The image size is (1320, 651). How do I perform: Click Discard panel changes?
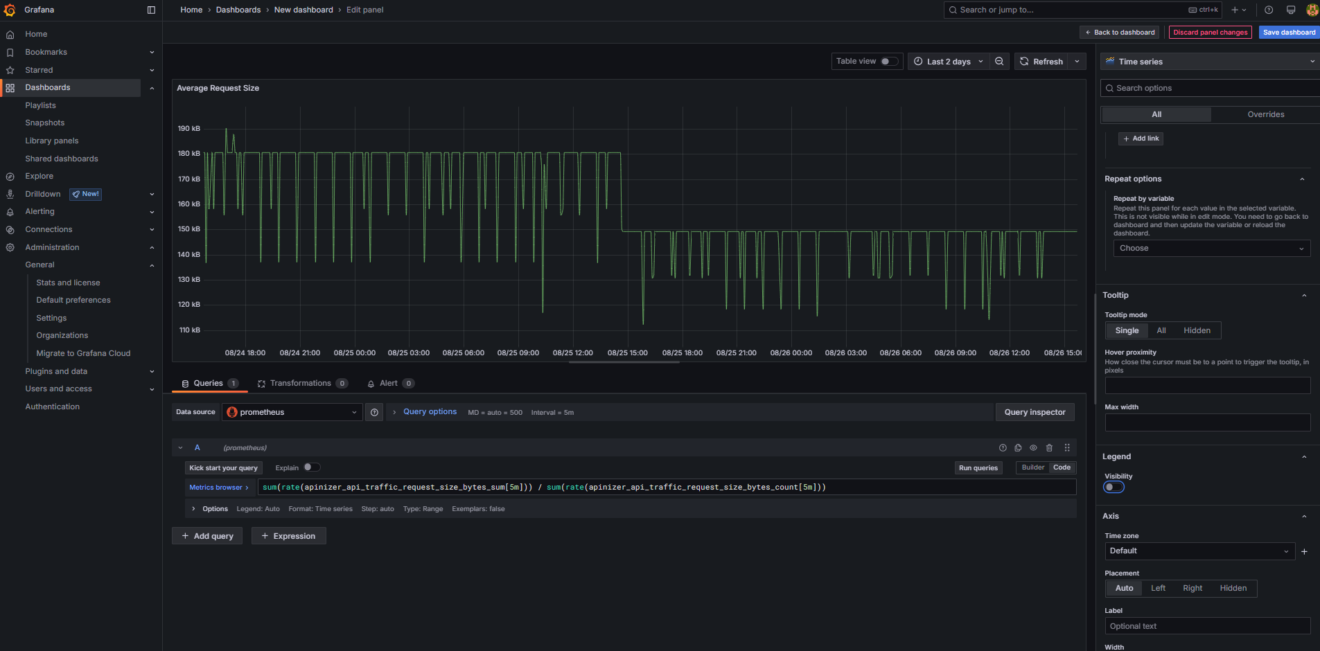[x=1210, y=33]
